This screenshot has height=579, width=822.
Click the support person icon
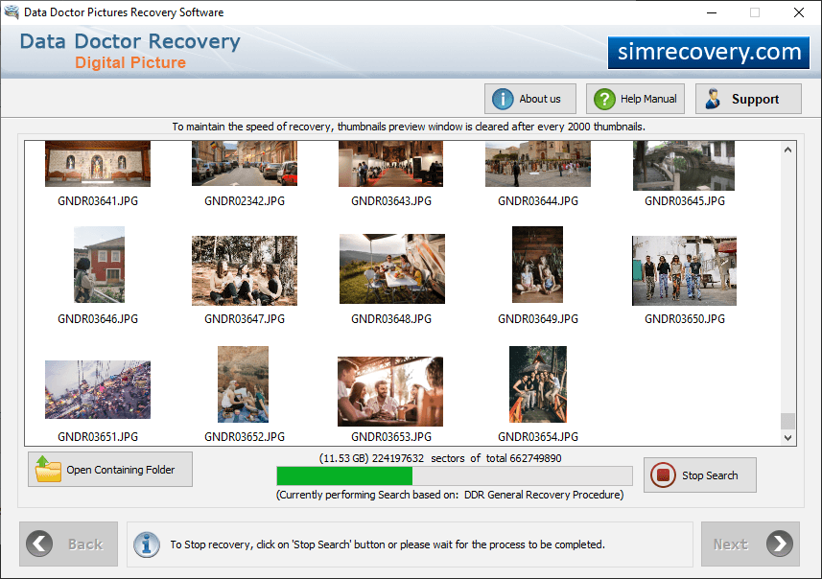(x=713, y=99)
